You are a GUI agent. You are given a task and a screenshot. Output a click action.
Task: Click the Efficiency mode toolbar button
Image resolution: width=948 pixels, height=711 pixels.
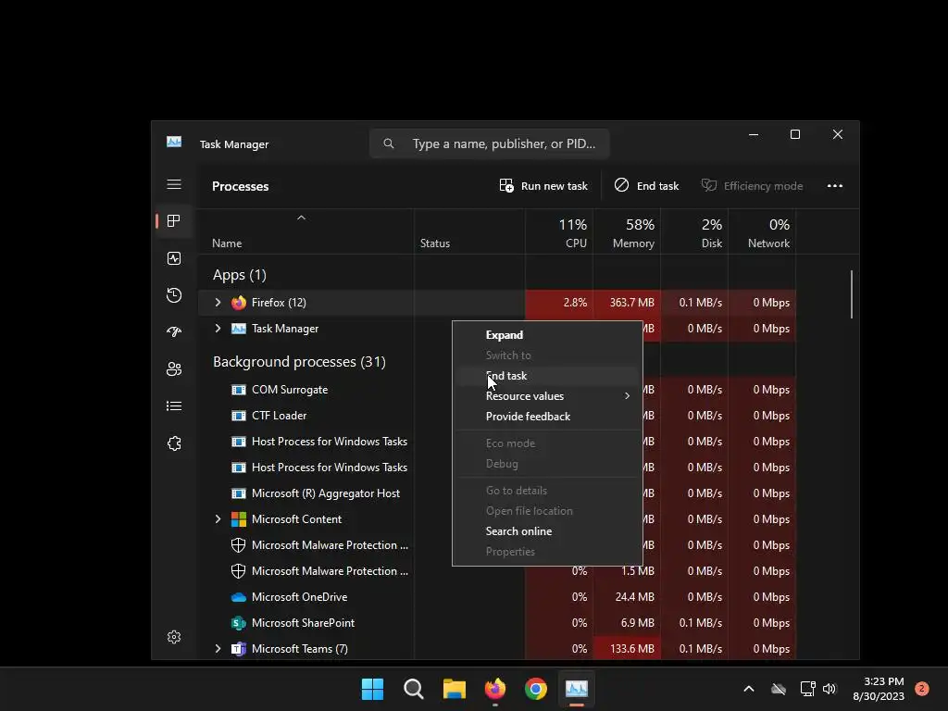pos(752,185)
